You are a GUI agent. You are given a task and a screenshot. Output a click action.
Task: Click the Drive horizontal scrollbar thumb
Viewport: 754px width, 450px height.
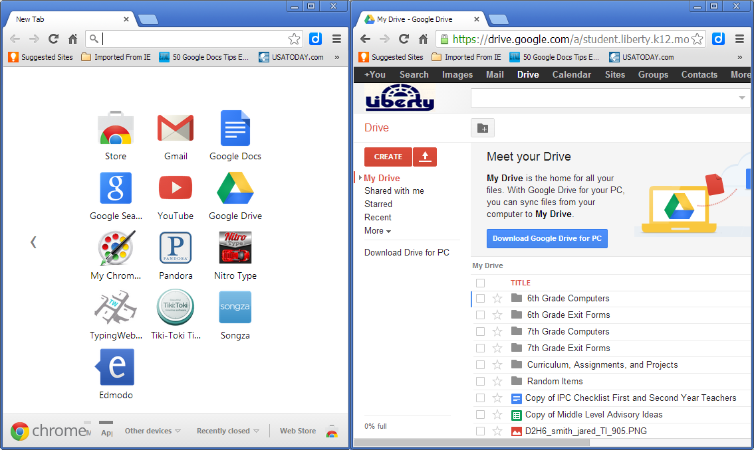471,443
